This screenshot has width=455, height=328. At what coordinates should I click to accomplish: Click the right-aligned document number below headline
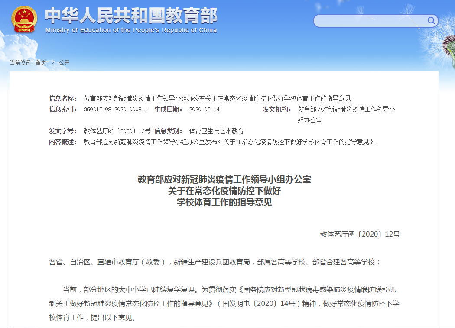pos(360,234)
